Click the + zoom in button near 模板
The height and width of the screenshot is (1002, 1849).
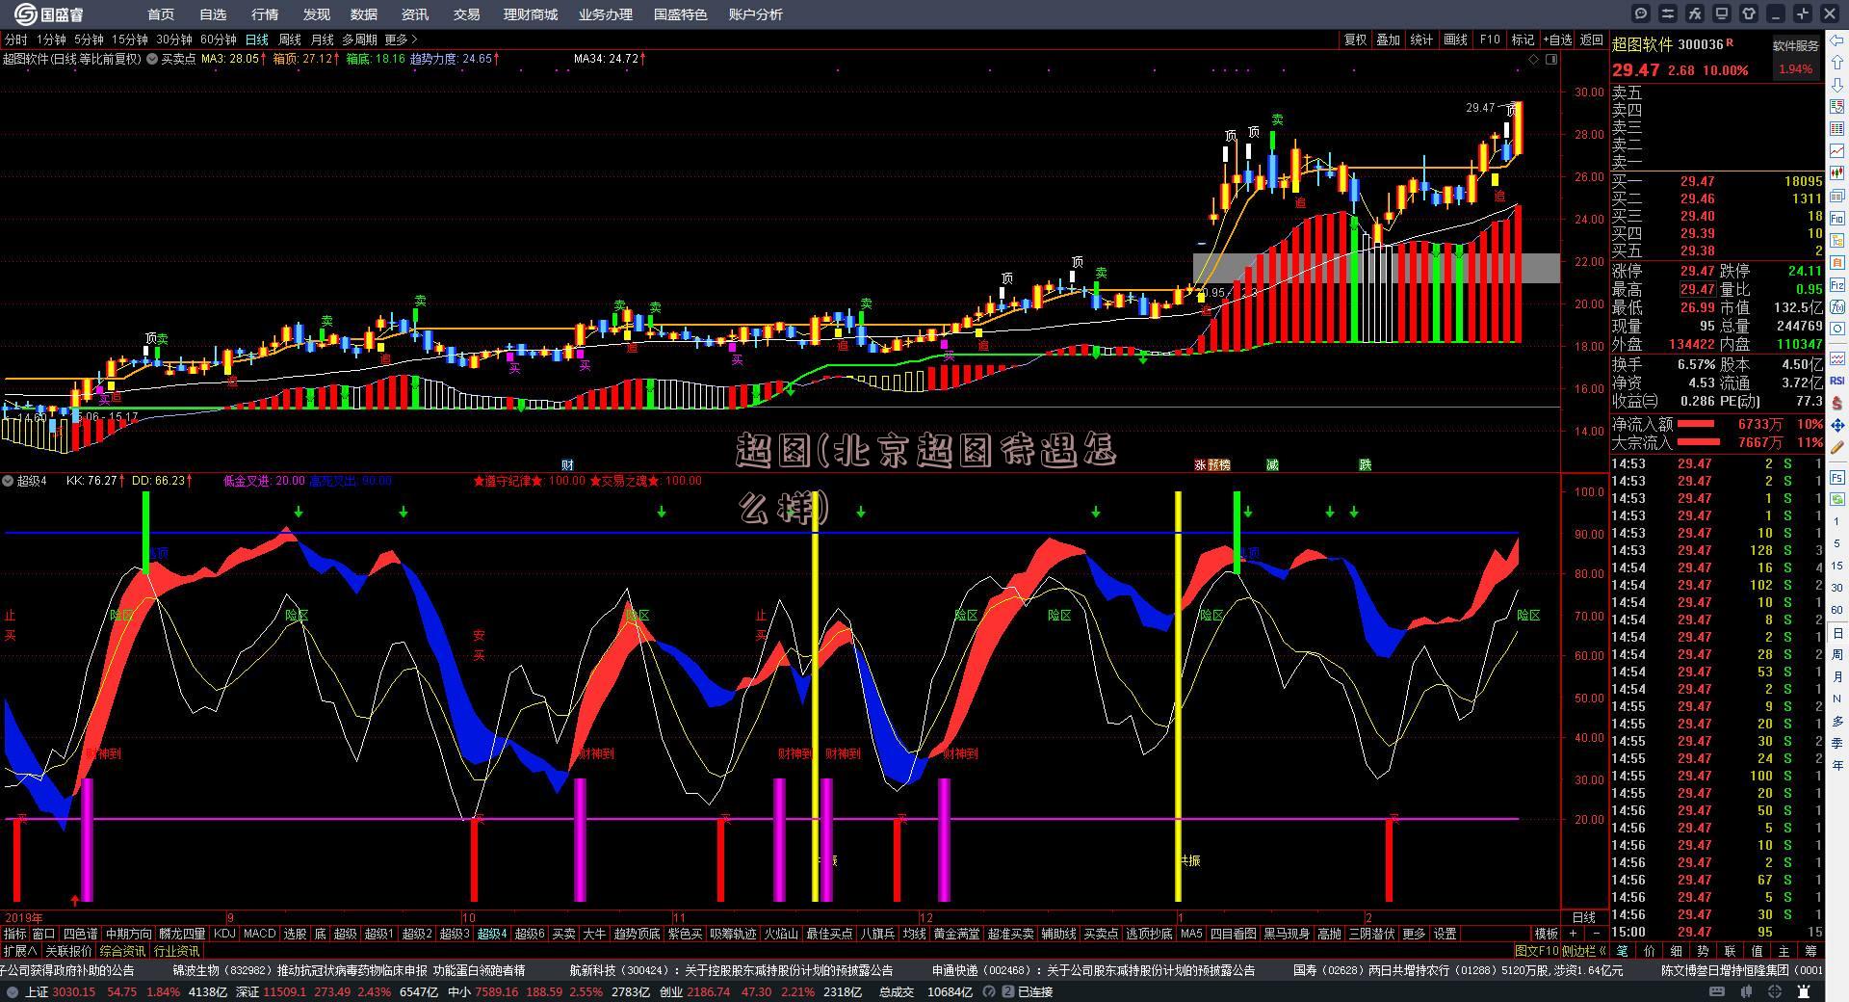point(1574,934)
